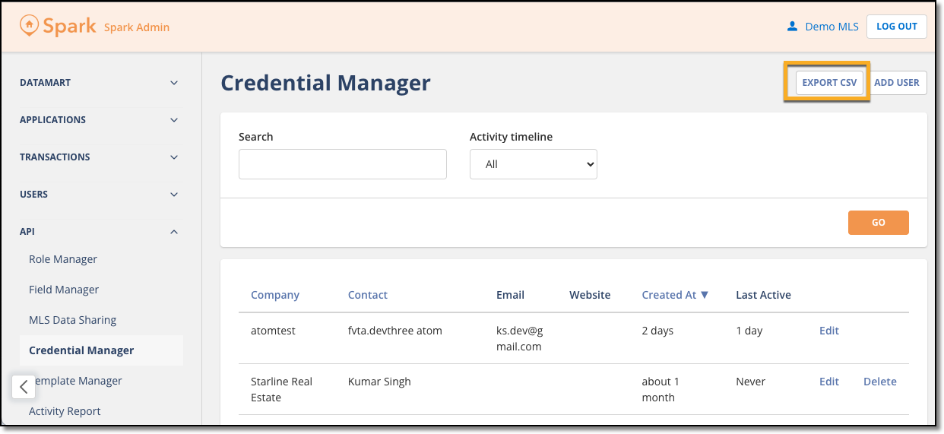Click the 'Never' last active cell
The height and width of the screenshot is (434, 944).
750,382
